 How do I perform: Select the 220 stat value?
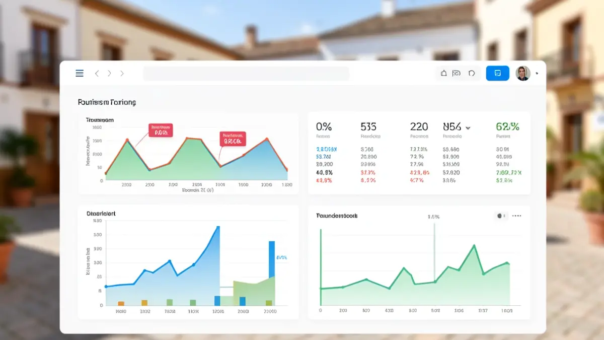pos(419,126)
